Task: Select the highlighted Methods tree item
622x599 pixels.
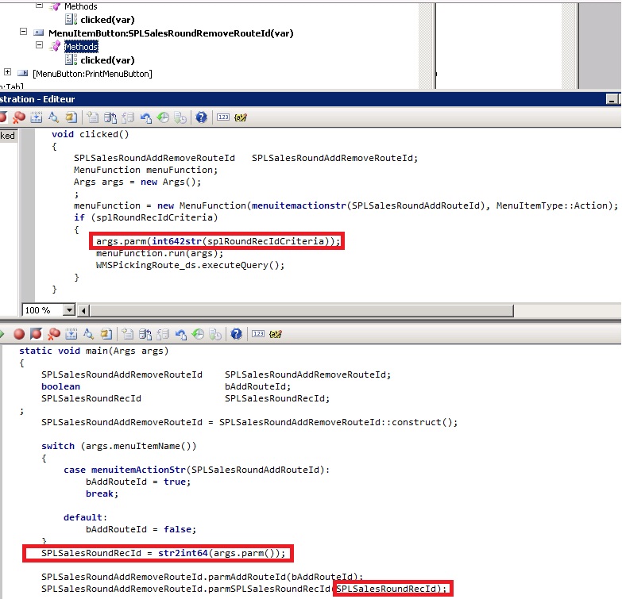Action: [x=81, y=47]
